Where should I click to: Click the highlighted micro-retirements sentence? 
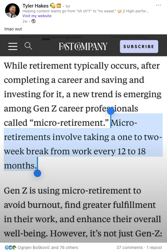[x=83, y=144]
